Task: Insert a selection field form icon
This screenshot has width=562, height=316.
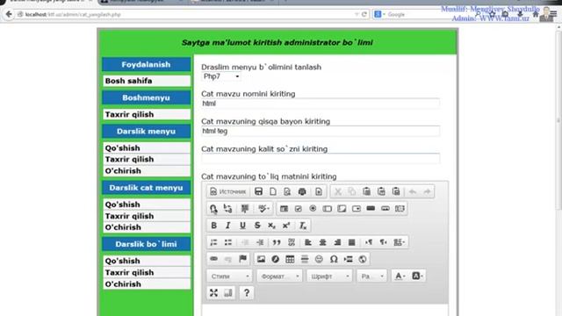Action: tap(357, 209)
